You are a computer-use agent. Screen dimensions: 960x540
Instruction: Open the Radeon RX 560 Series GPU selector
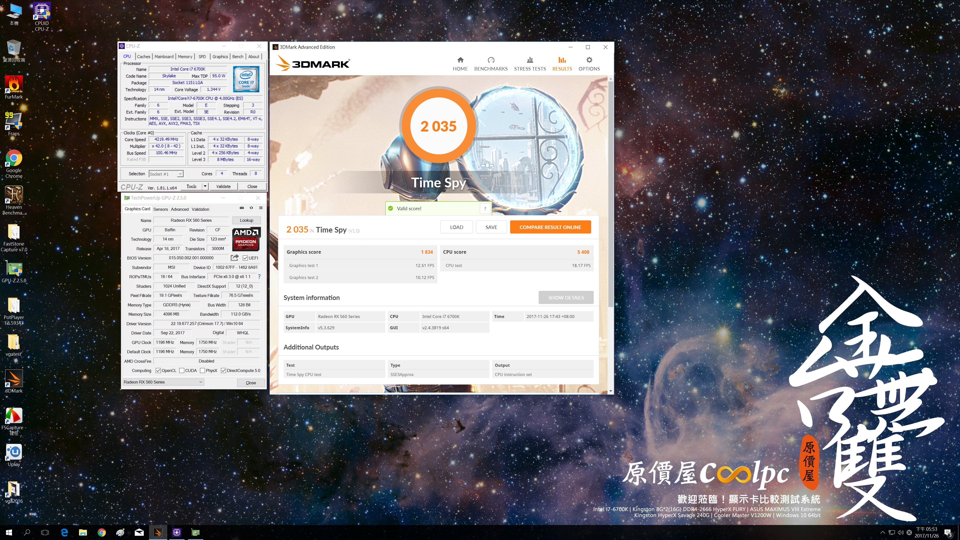(x=163, y=382)
